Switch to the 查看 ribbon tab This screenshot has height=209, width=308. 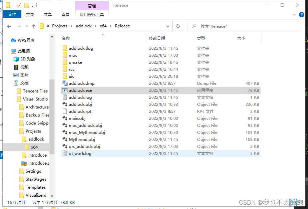(65, 14)
